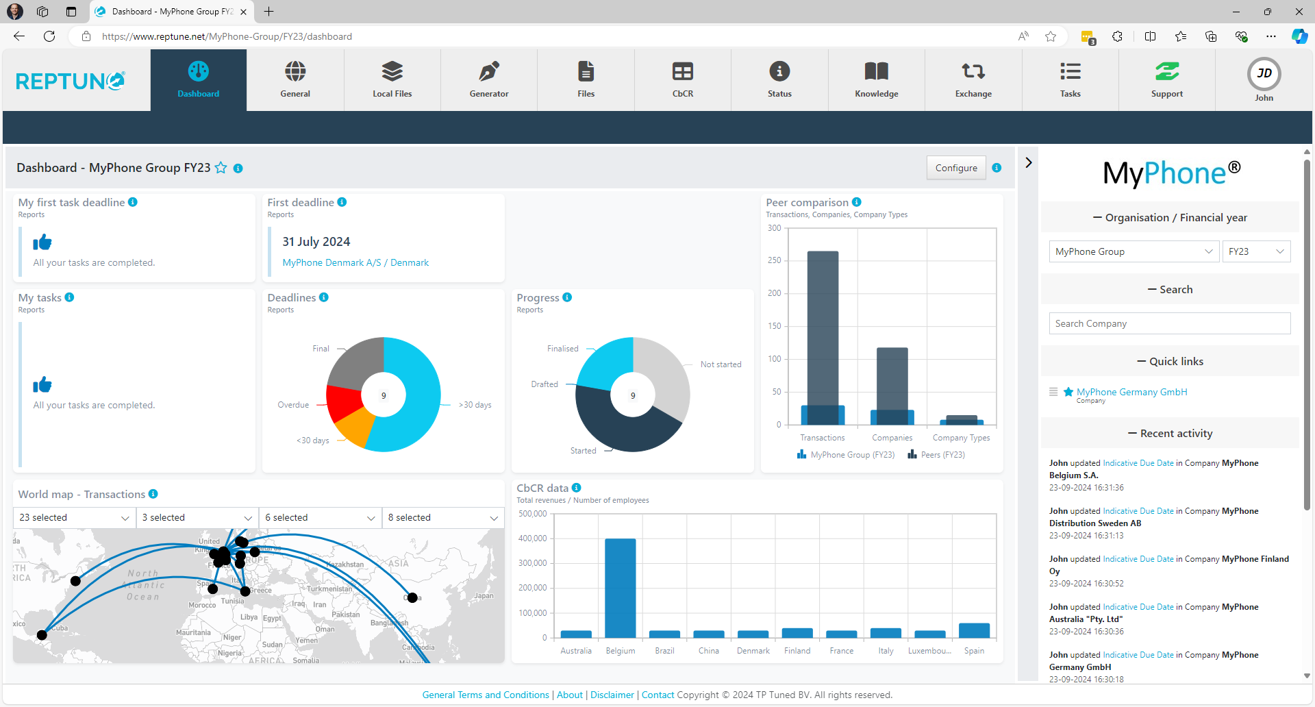Open the Generator pen icon
The height and width of the screenshot is (707, 1315).
pyautogui.click(x=488, y=72)
